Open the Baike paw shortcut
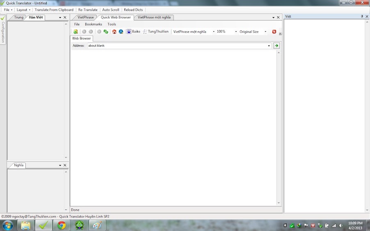This screenshot has height=231, width=370. tap(133, 32)
